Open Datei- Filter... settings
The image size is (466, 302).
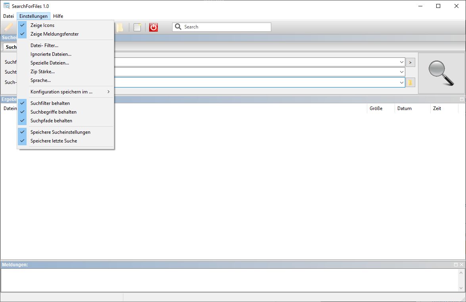pyautogui.click(x=44, y=46)
